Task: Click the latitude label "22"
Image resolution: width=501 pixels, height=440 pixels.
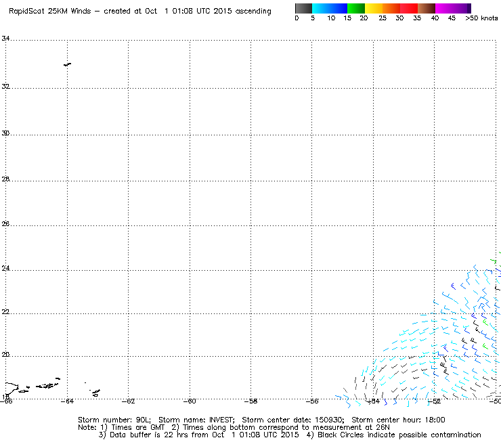Action: pos(5,312)
